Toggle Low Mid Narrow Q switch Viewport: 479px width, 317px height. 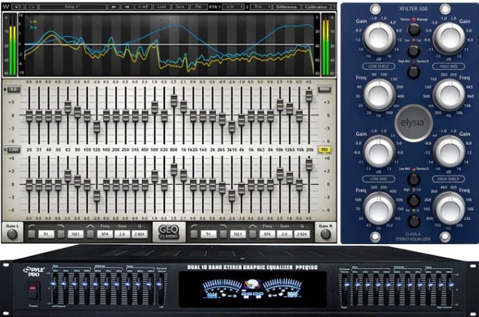[x=414, y=179]
